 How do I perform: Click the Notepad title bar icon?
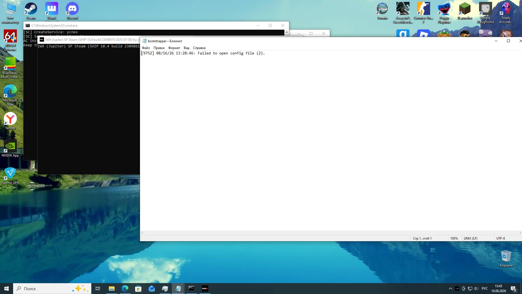coord(145,41)
